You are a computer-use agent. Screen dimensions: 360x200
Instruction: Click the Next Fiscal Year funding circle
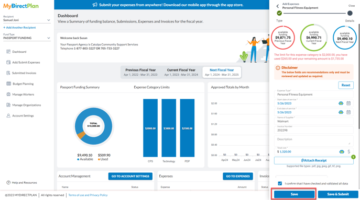[345, 38]
